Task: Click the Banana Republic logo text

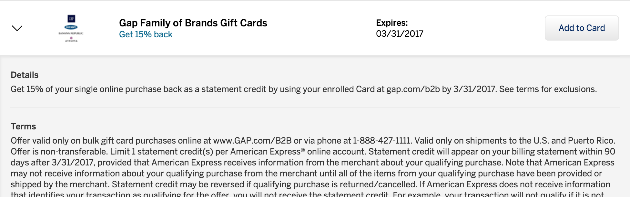Action: point(71,33)
